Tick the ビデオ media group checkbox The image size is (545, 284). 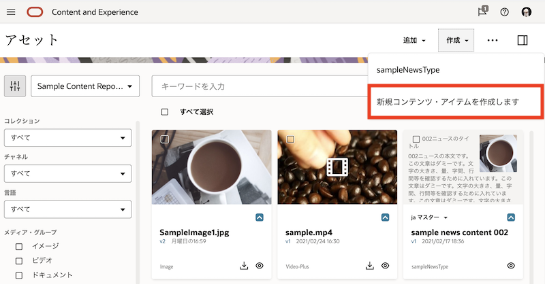pos(20,261)
